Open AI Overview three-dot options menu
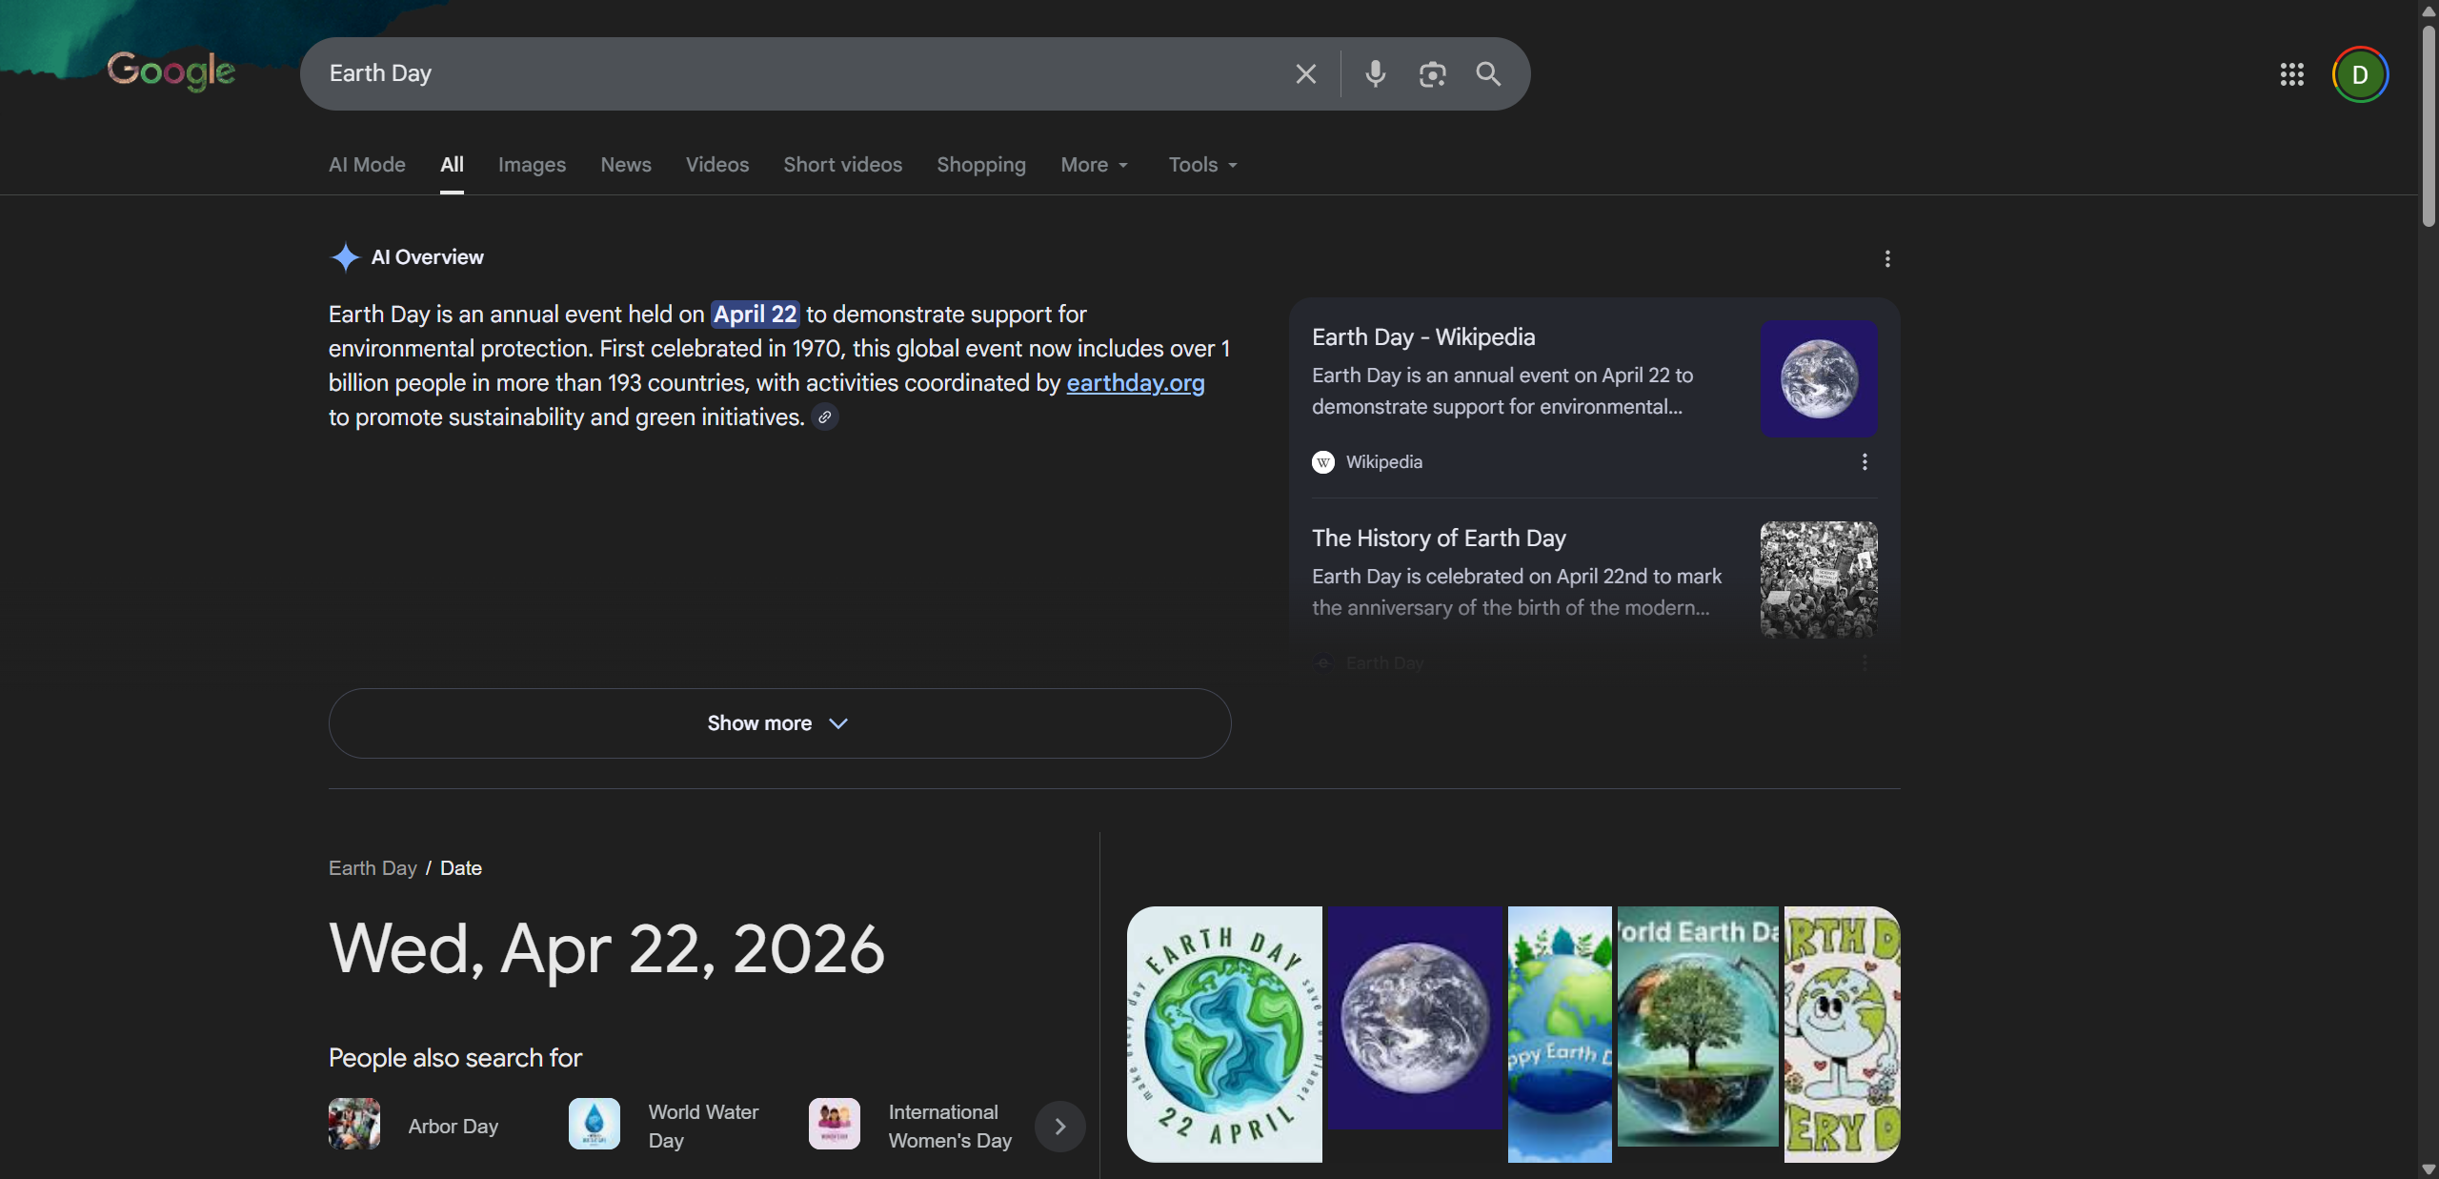 point(1886,258)
